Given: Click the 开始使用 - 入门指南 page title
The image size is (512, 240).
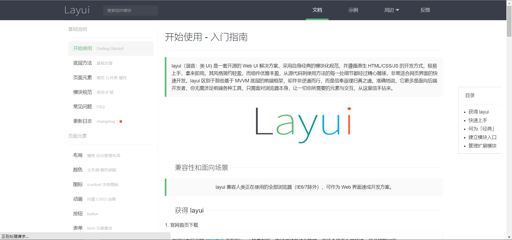Looking at the screenshot, I should [x=206, y=37].
